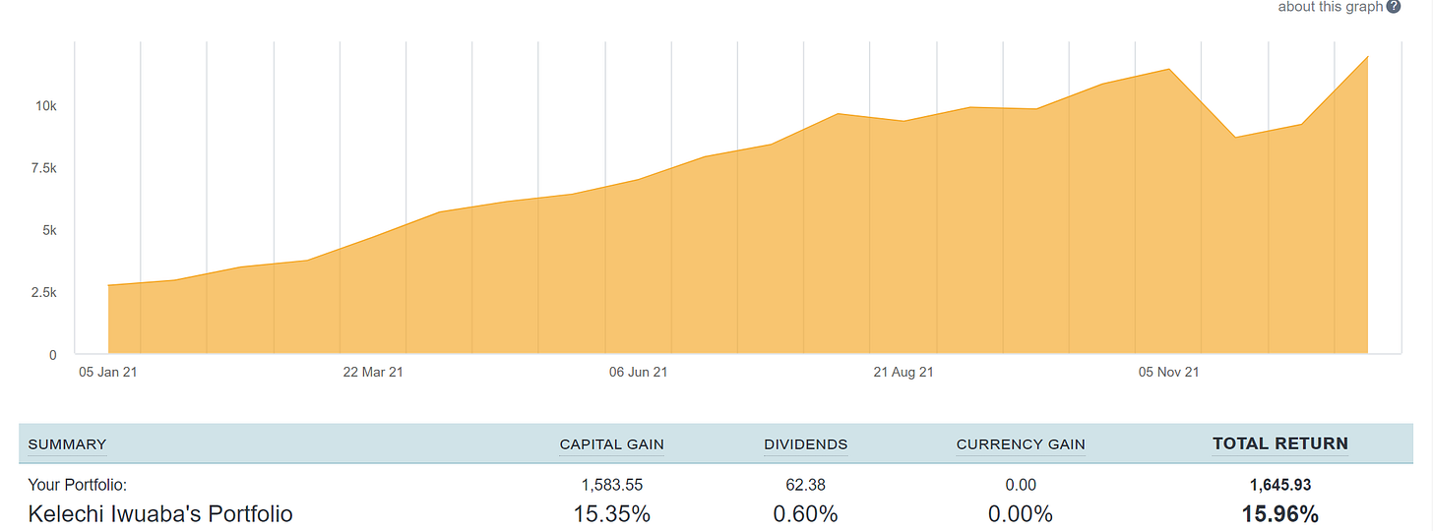Click the 5k y-axis label

[x=48, y=230]
